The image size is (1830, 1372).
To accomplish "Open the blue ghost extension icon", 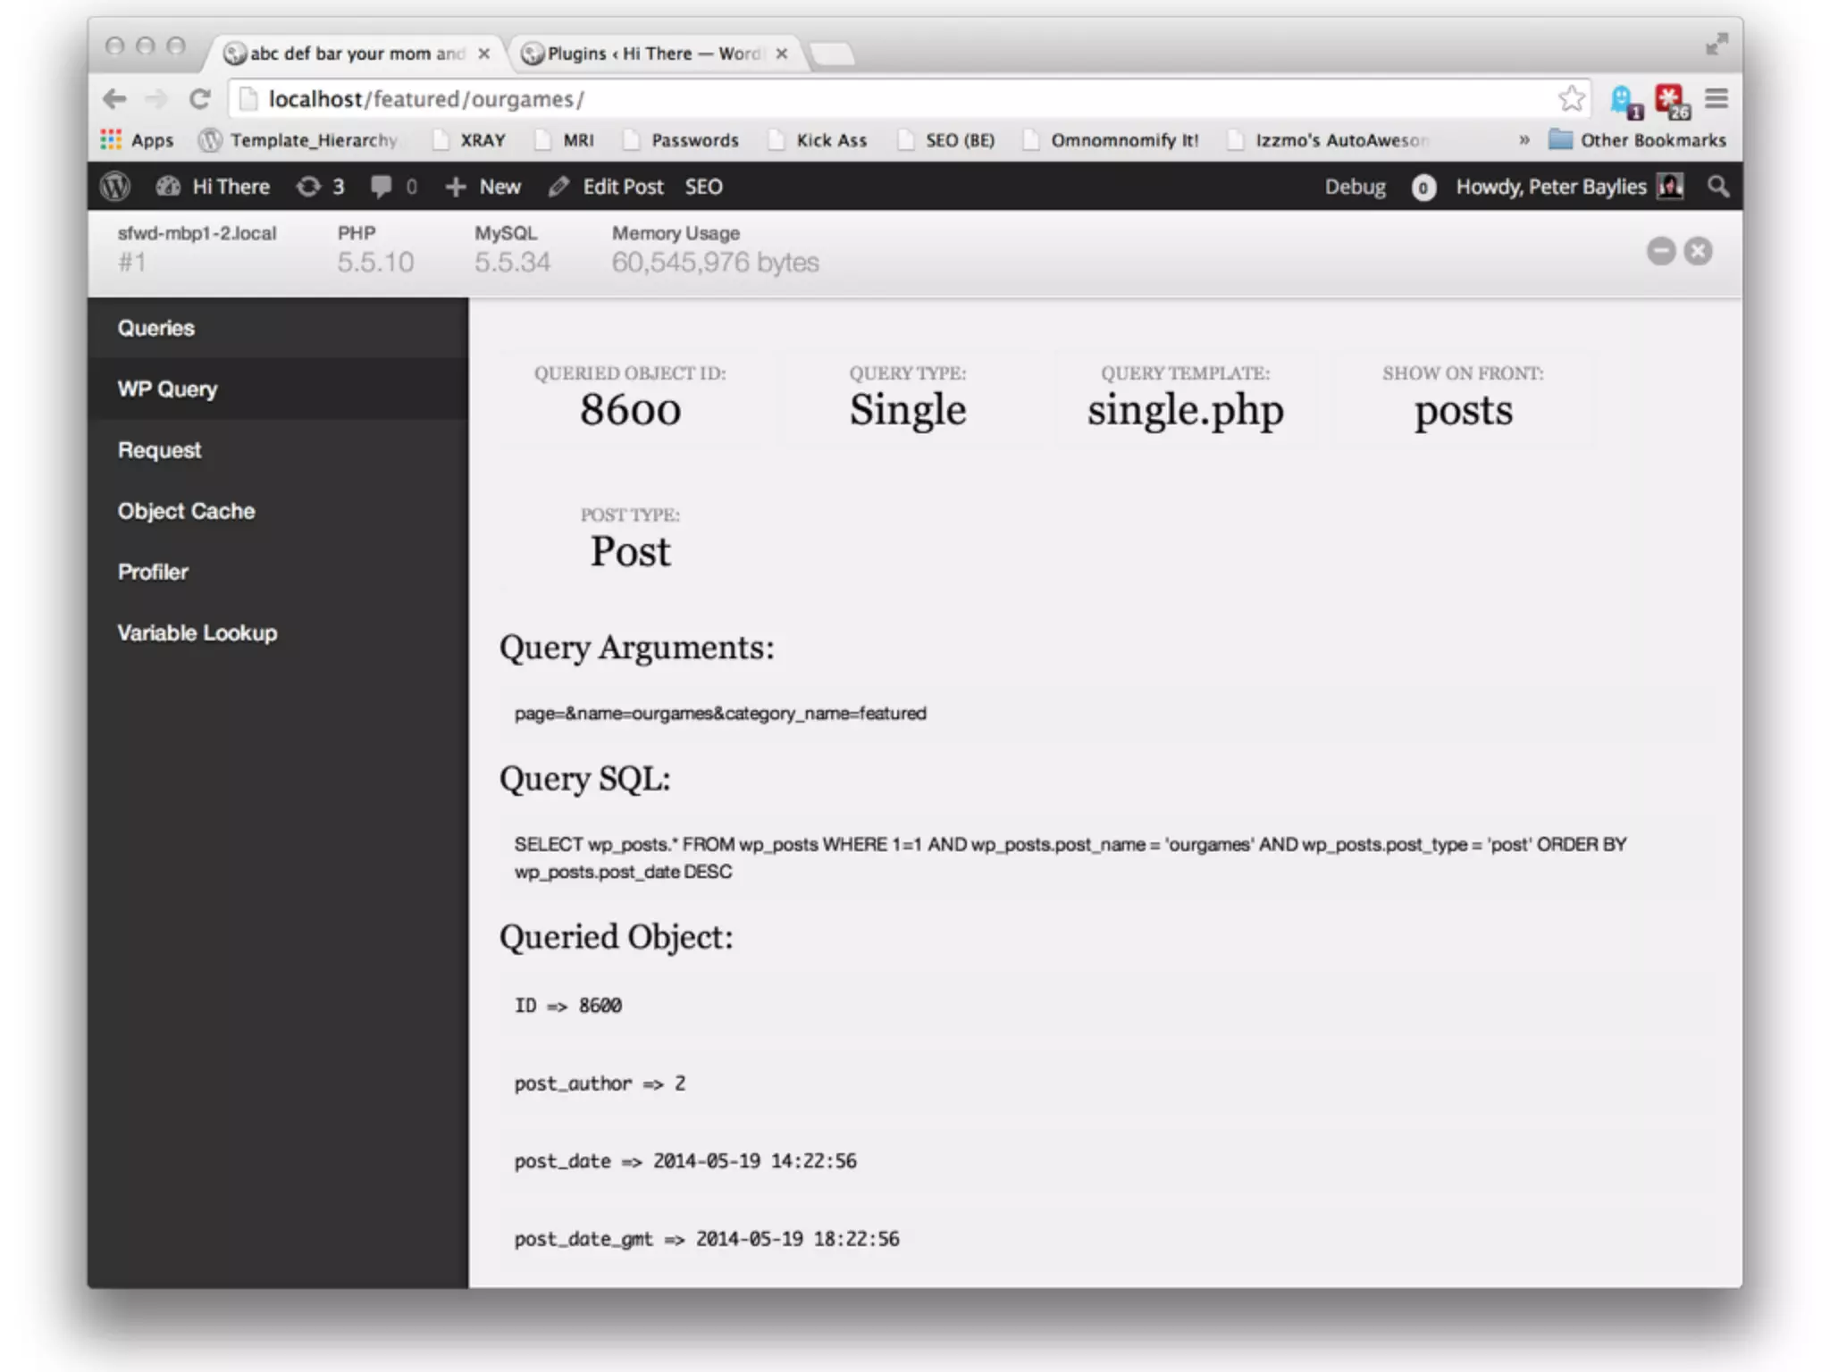I will 1625,101.
